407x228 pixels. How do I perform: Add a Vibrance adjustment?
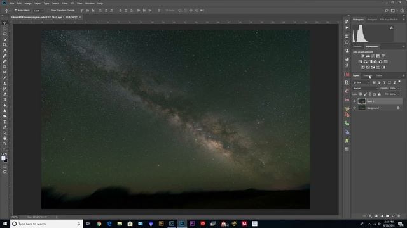(x=383, y=56)
